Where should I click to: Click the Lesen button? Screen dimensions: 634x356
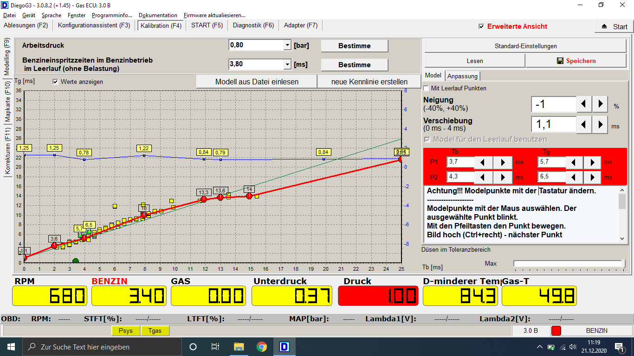pyautogui.click(x=475, y=61)
